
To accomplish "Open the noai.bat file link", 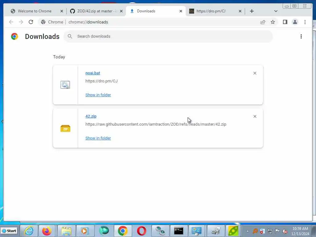I will (93, 73).
